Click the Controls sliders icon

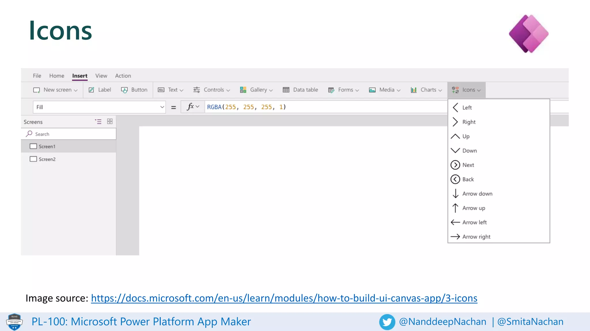[x=196, y=90]
